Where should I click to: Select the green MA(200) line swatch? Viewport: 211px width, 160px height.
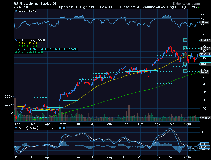tap(16, 46)
